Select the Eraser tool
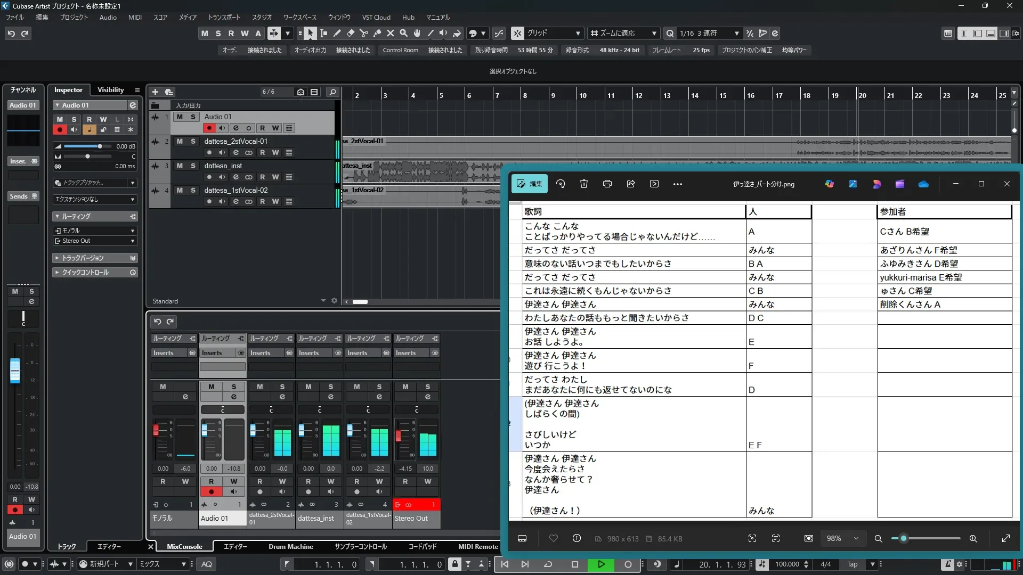 351,34
